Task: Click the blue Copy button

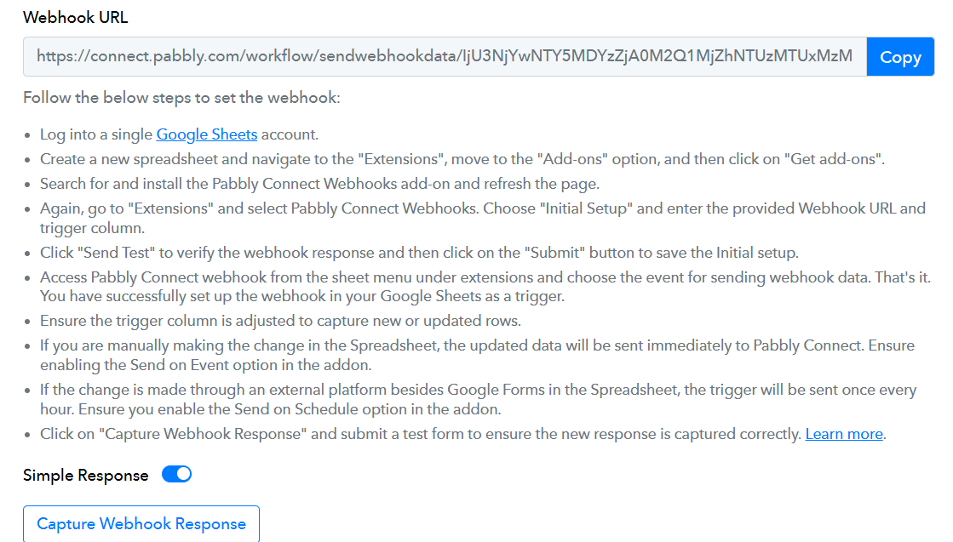Action: click(x=900, y=57)
